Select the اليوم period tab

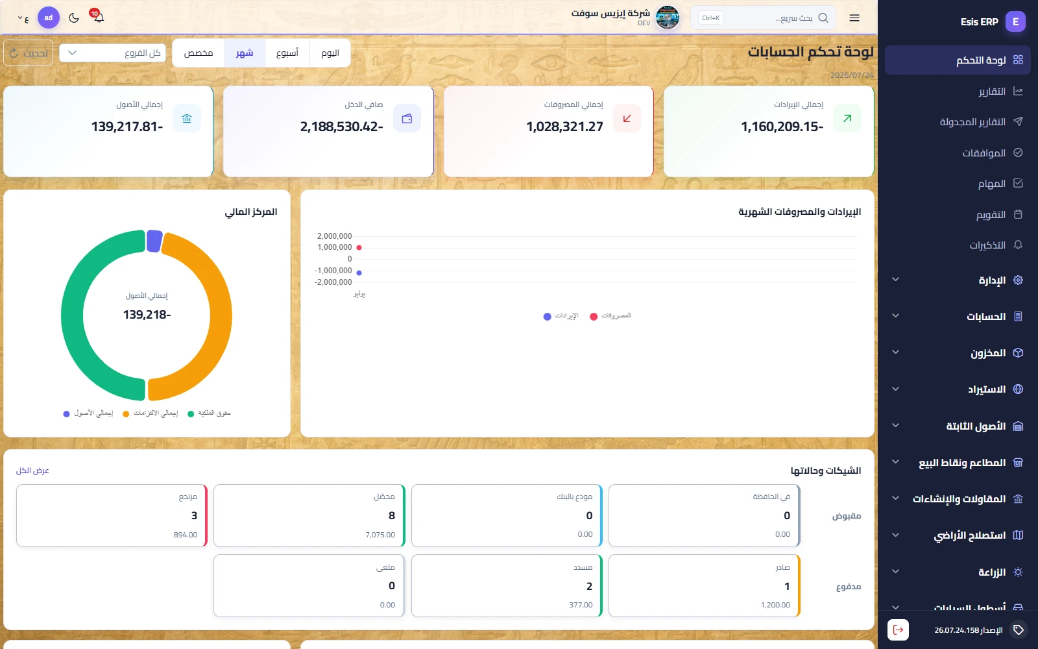[330, 53]
